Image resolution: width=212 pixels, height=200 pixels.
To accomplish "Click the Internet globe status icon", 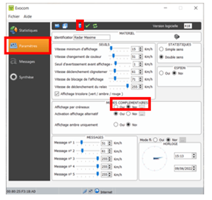I will coord(97,191).
